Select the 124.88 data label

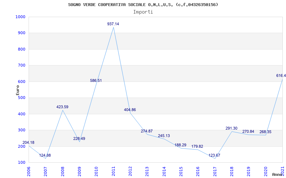45,156
